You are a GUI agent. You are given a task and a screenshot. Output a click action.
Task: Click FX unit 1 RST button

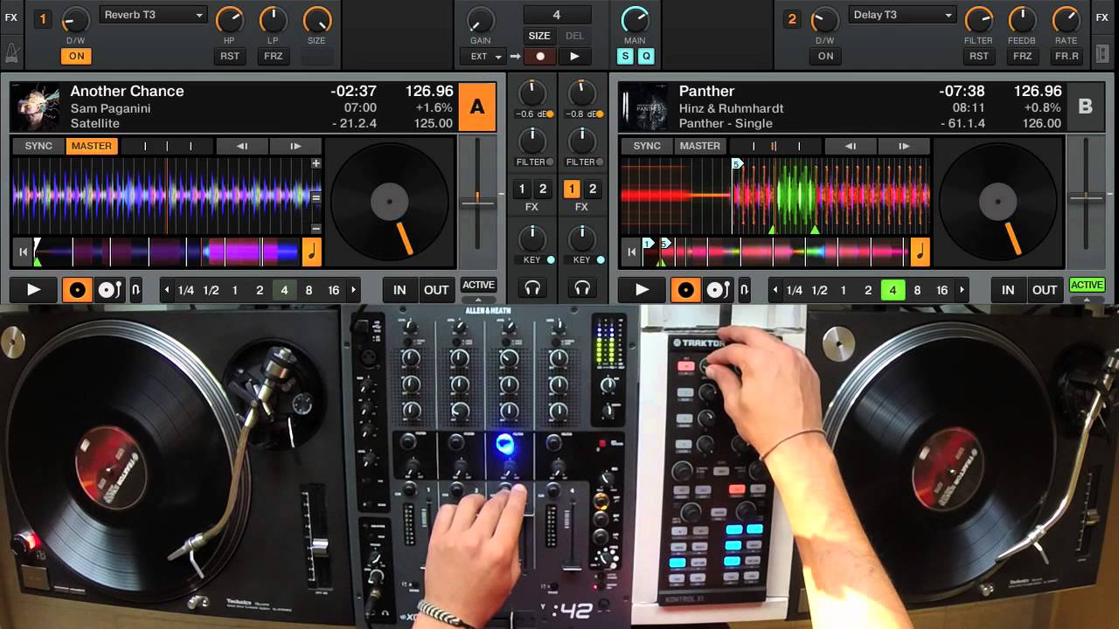click(x=229, y=56)
